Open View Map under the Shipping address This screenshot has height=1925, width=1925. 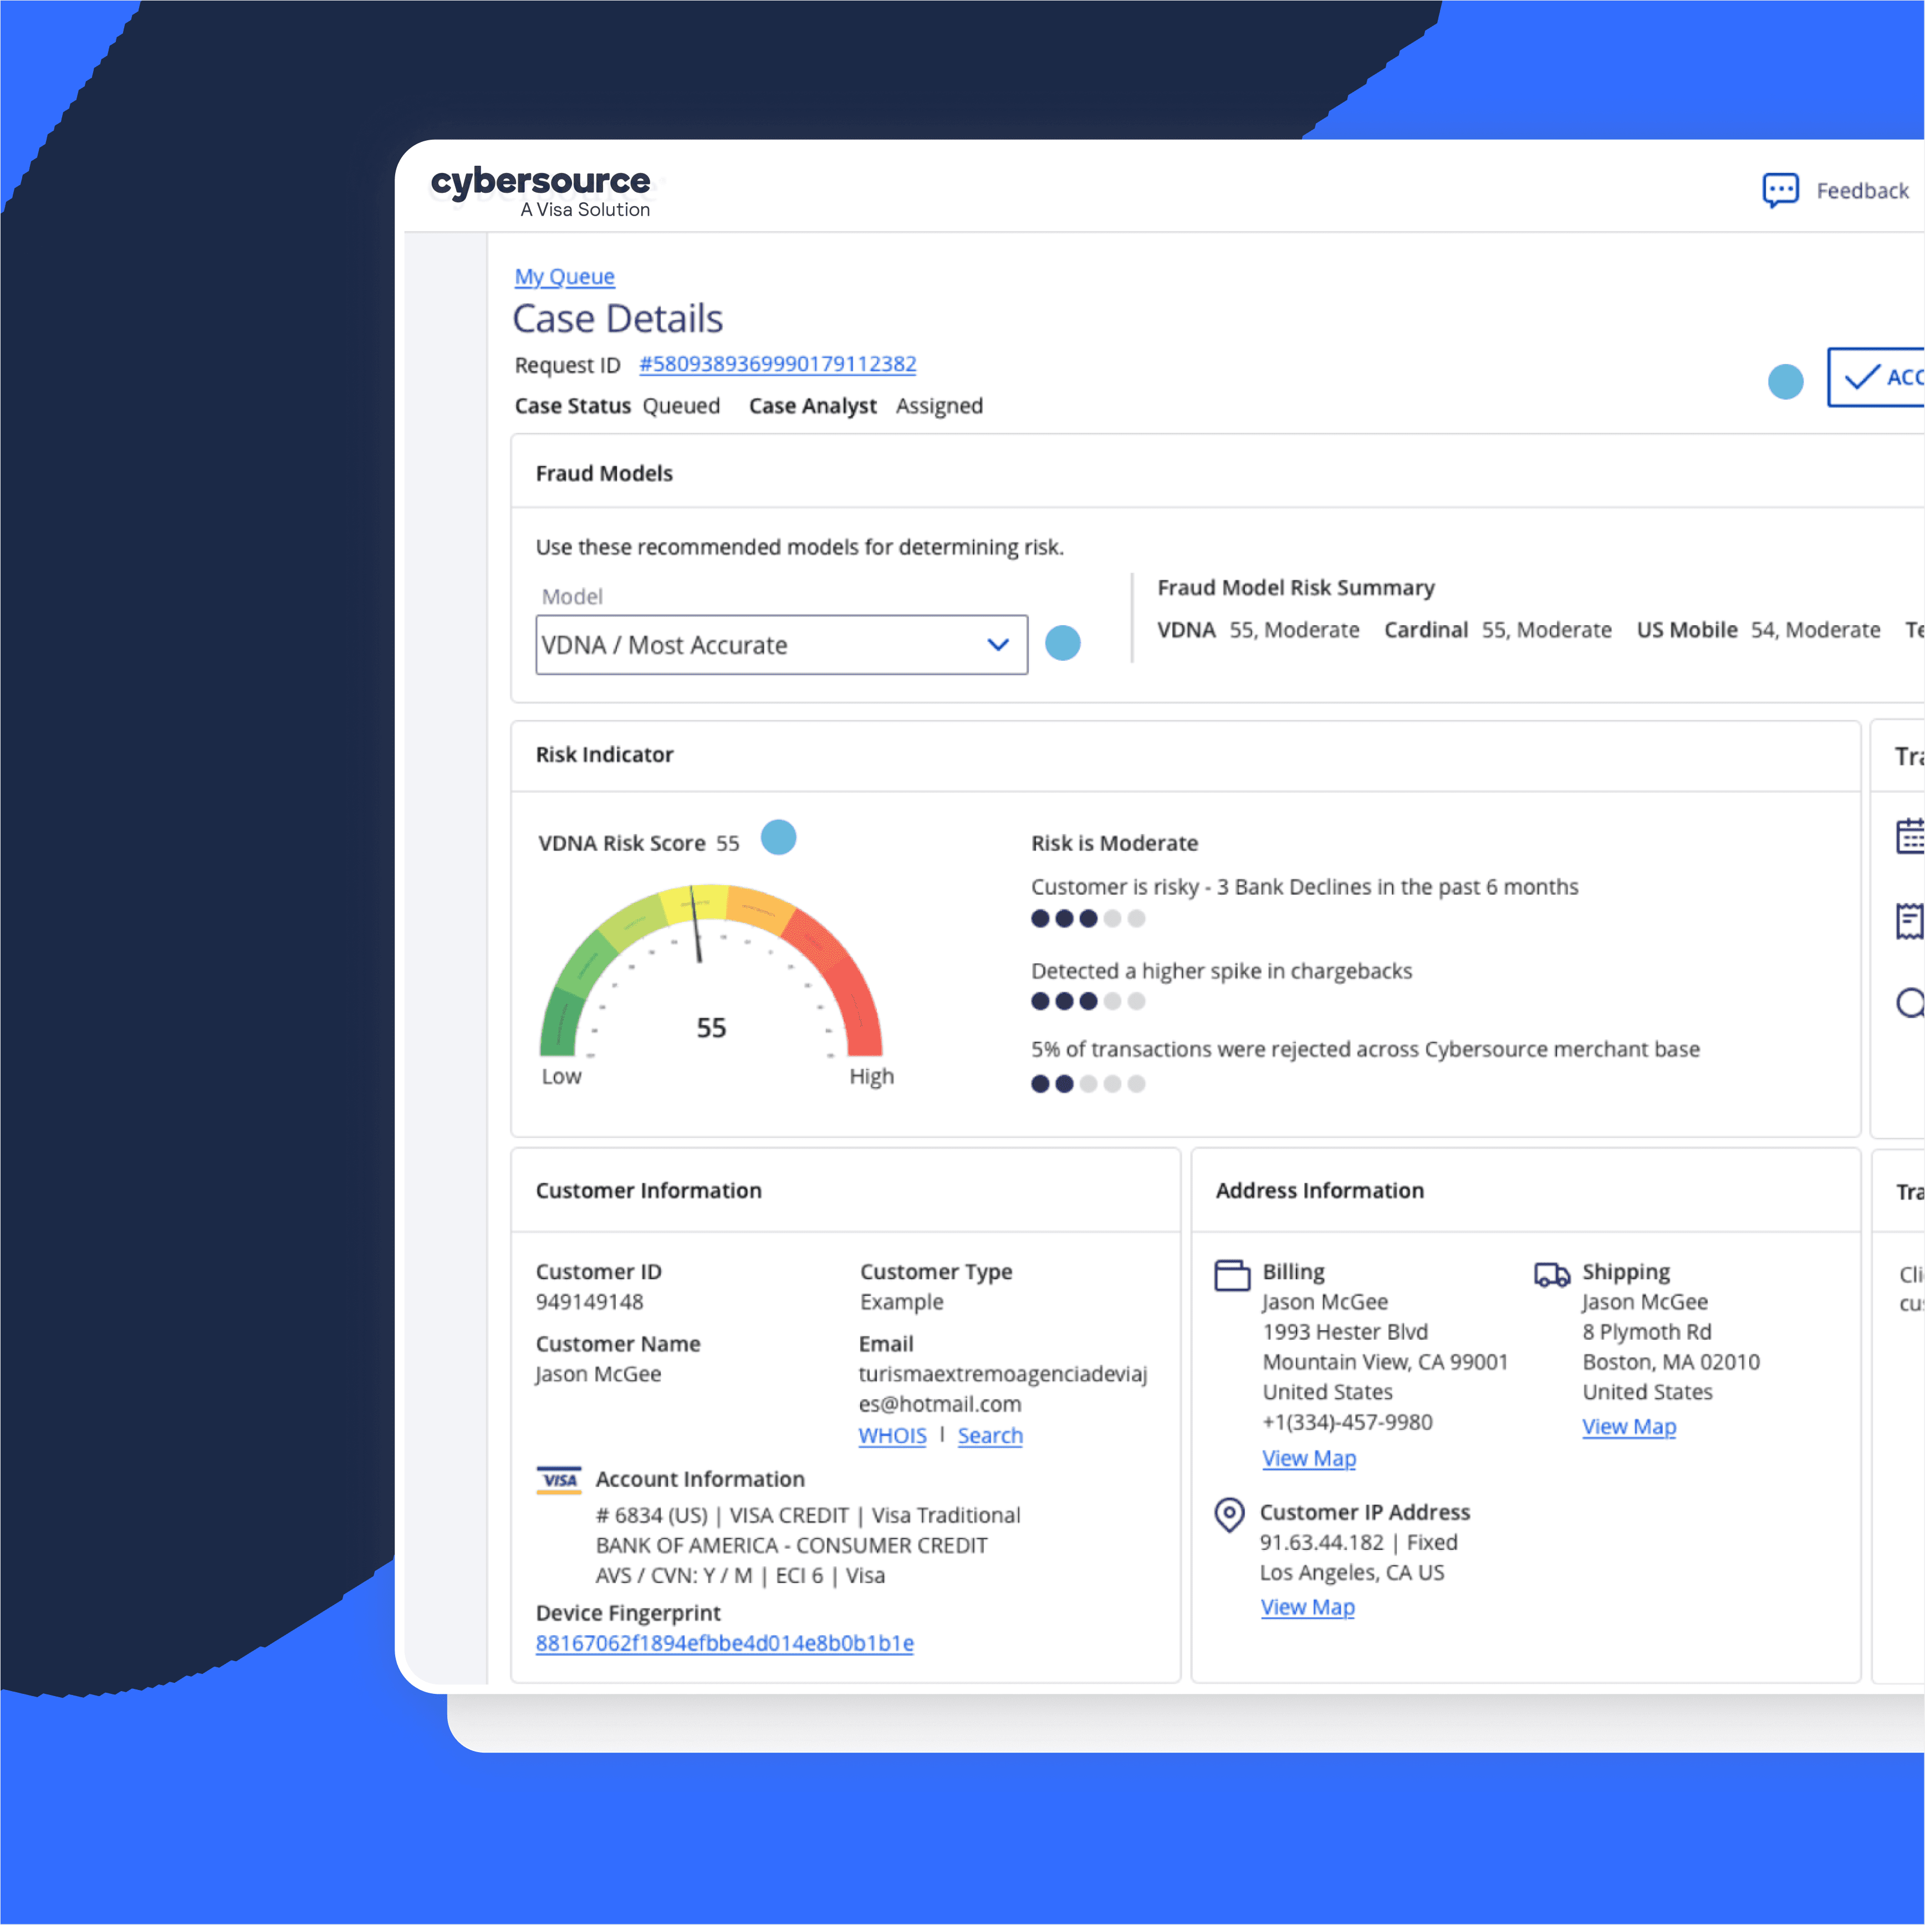(x=1629, y=1427)
